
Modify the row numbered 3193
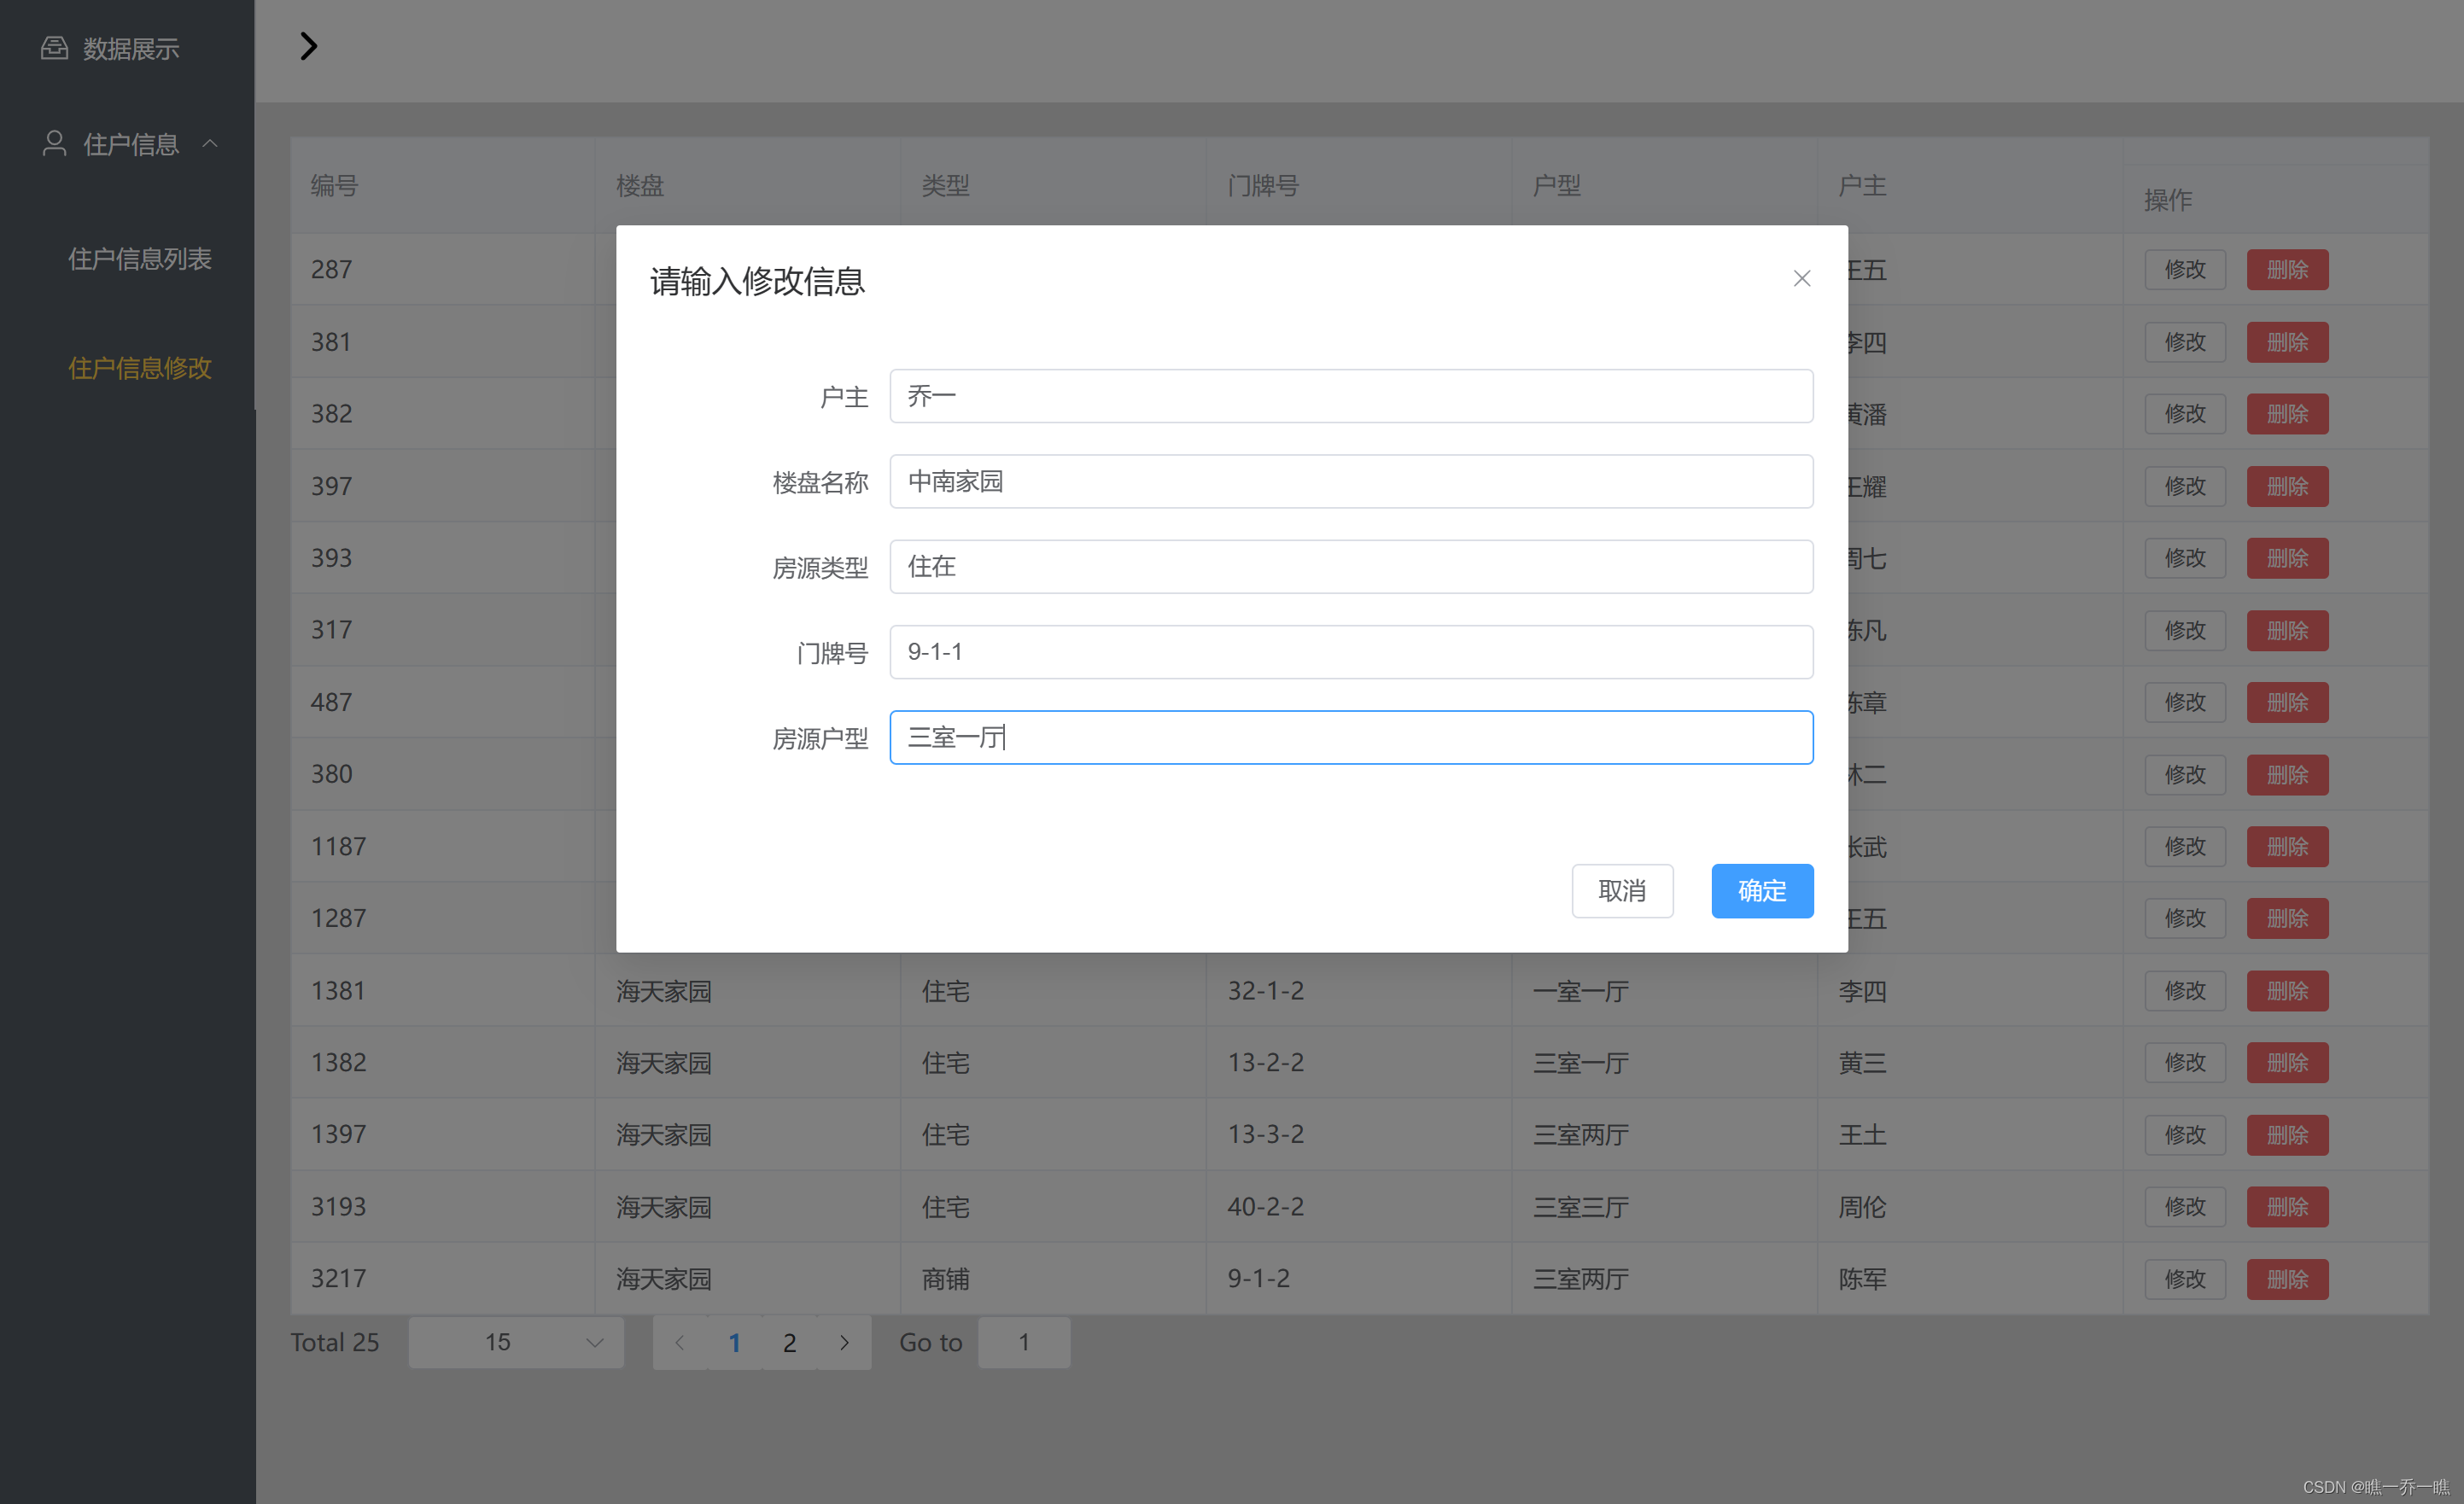[2185, 1207]
